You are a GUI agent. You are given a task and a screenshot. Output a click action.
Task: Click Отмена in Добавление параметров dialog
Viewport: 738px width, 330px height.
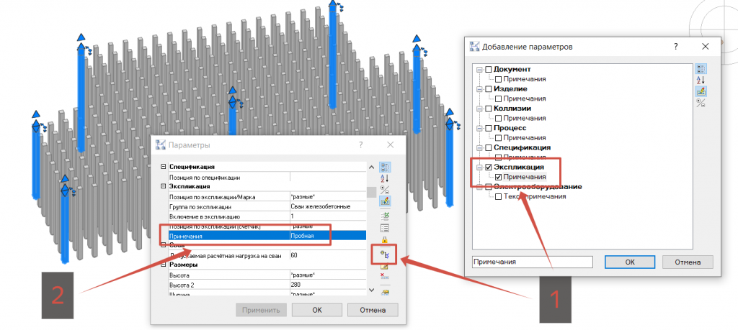(x=688, y=262)
